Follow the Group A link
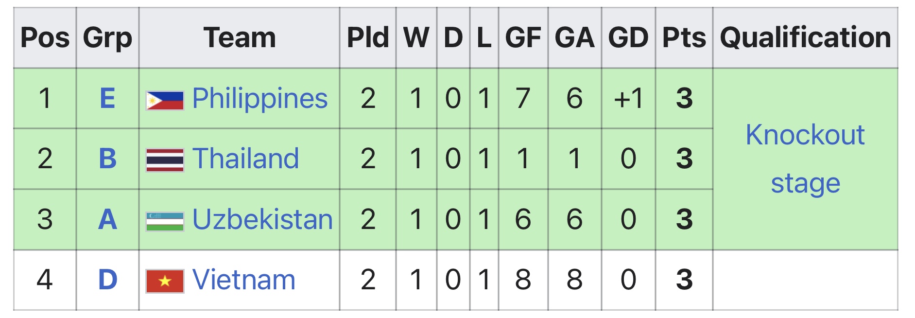915x318 pixels. tap(107, 219)
